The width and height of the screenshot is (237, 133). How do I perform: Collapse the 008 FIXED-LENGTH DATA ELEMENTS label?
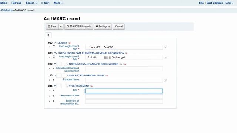click(x=91, y=53)
